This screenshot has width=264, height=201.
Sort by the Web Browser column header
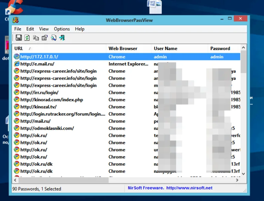pyautogui.click(x=129, y=48)
